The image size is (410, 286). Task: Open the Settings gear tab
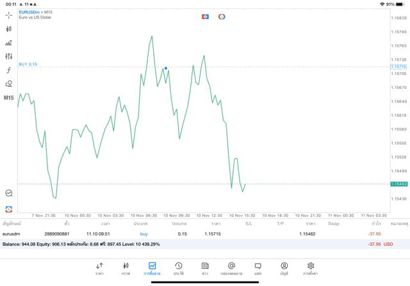point(311,268)
